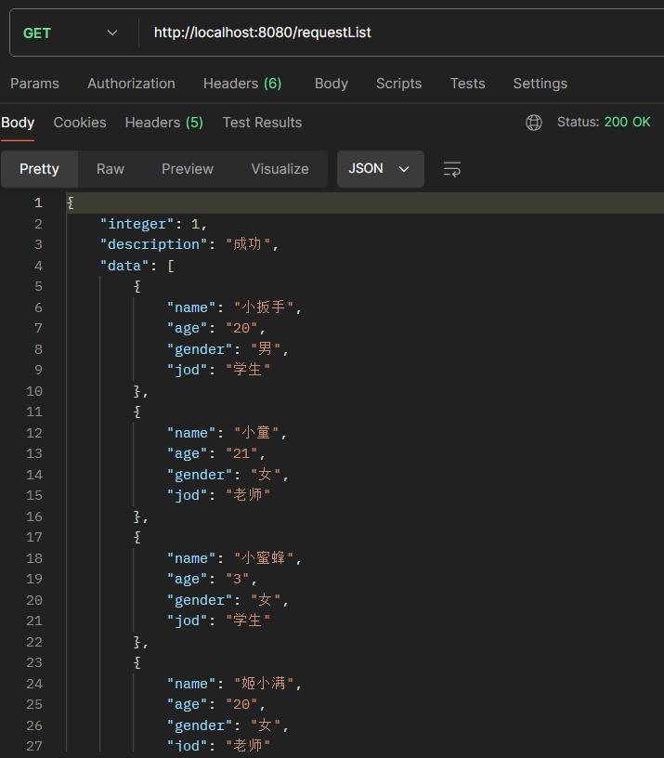Image resolution: width=664 pixels, height=758 pixels.
Task: Open the Visualize response view
Action: pos(280,169)
